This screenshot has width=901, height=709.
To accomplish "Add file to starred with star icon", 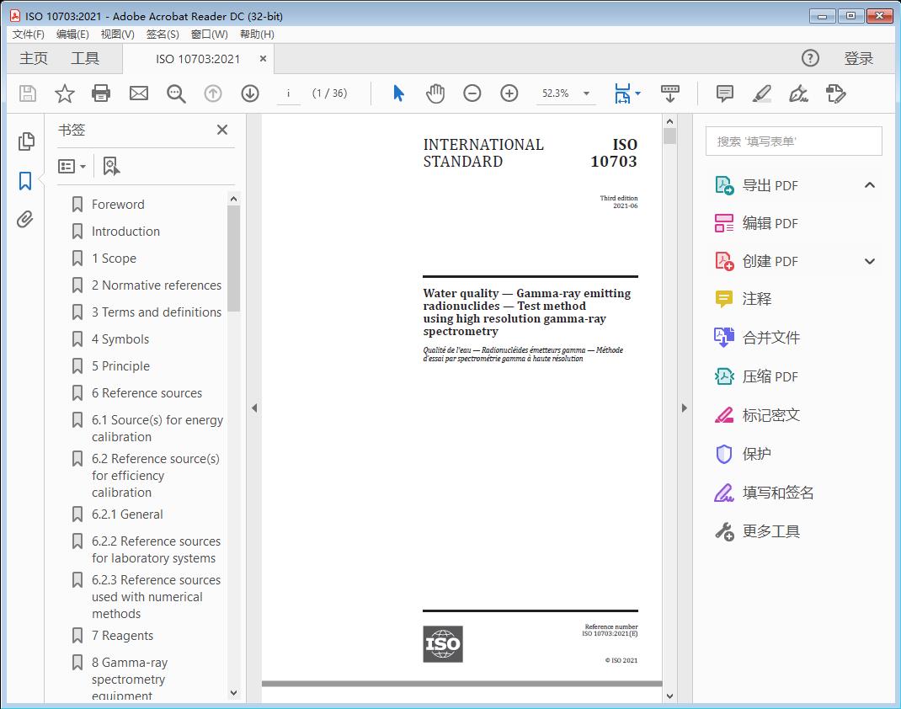I will [65, 93].
